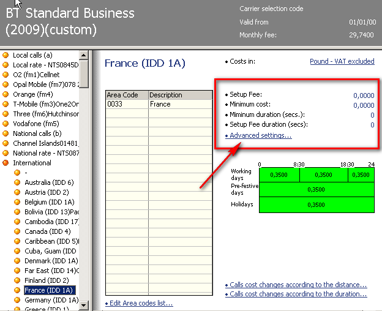Click the orange icon beside Orange (fm4)
The height and width of the screenshot is (311, 382).
click(x=6, y=94)
